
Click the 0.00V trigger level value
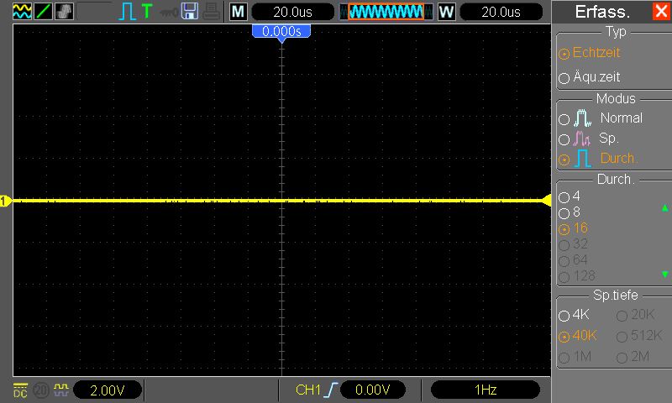click(x=372, y=390)
